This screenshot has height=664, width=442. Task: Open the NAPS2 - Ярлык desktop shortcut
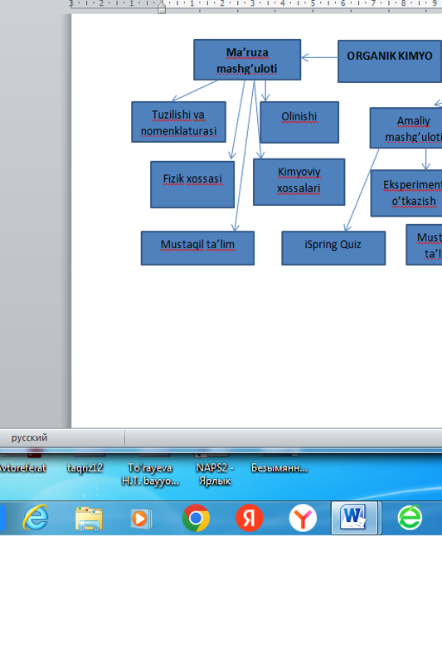[215, 474]
